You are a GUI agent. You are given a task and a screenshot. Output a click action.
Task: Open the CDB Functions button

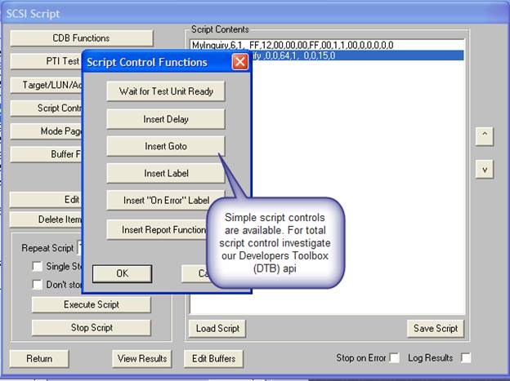tap(81, 38)
